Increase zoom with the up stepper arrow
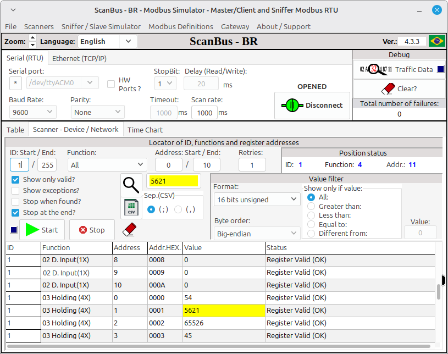Viewport: 448px width, 354px height. [x=33, y=38]
